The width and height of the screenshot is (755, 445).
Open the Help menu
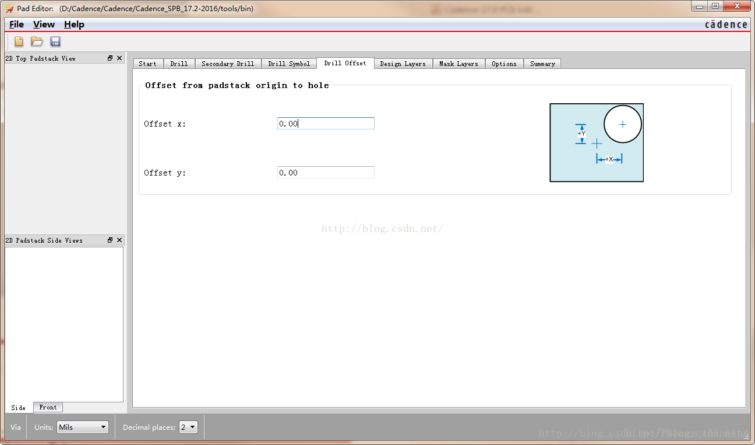(x=74, y=24)
